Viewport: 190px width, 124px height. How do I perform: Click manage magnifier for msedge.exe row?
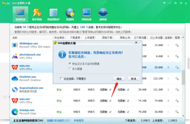pos(177,112)
